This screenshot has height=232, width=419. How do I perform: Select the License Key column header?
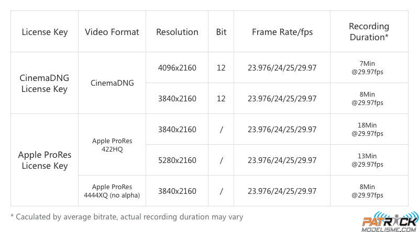45,32
